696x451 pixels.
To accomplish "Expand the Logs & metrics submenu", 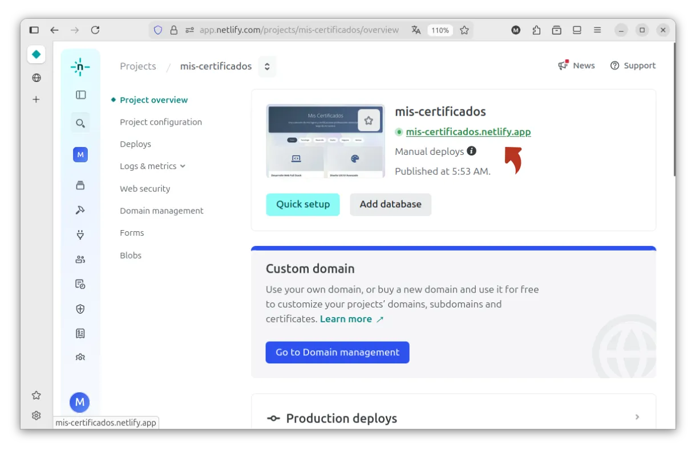I will click(x=183, y=166).
